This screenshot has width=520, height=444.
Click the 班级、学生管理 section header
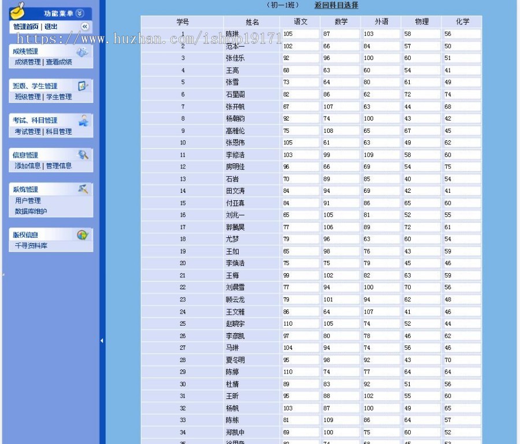51,86
